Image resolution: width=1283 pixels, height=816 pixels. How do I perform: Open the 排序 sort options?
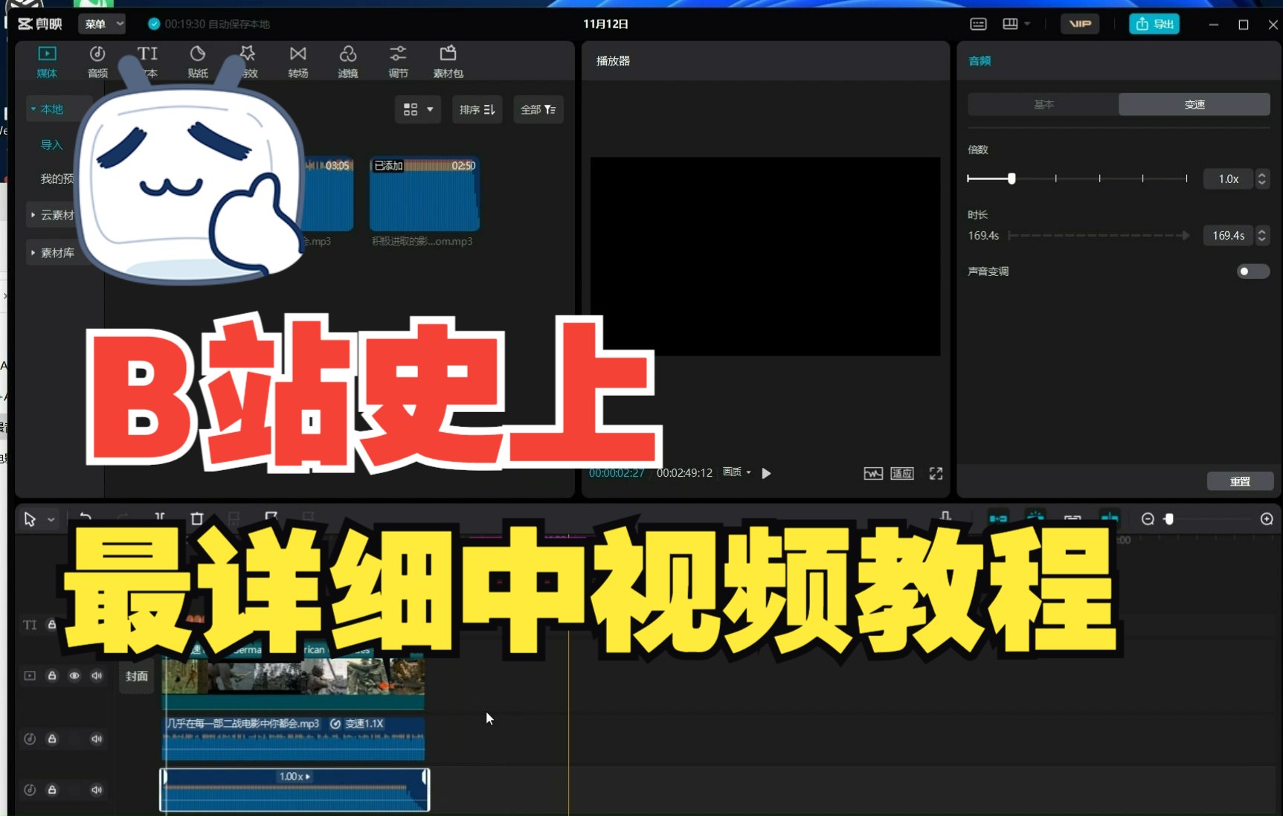[477, 109]
